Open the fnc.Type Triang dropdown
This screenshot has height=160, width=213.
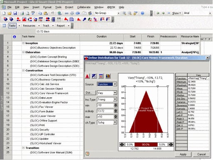pyautogui.click(x=115, y=99)
